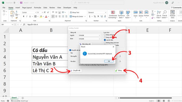Screen dimensions: 182x102
Task: Add a new sheet with plus button
Action: pyautogui.click(x=23, y=98)
